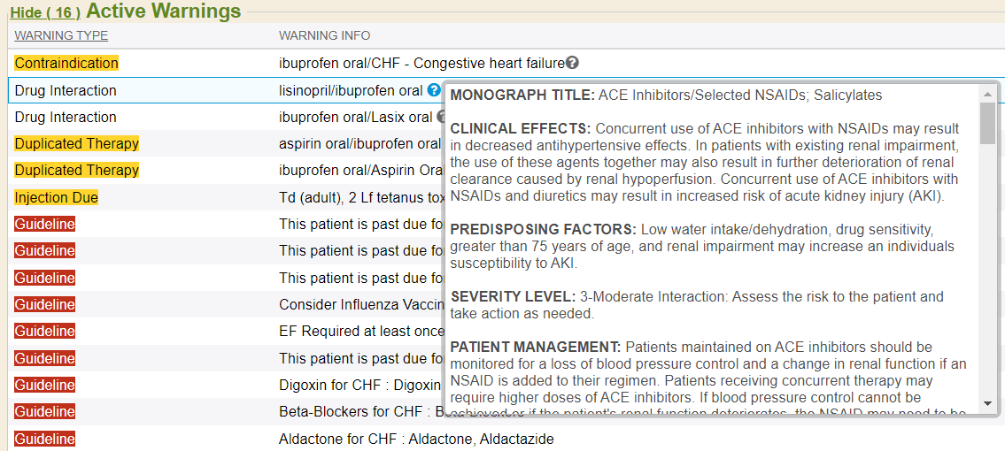The image size is (1005, 451).
Task: Click blue help icon for lisinopril/ibuprofen interaction
Action: pos(434,89)
